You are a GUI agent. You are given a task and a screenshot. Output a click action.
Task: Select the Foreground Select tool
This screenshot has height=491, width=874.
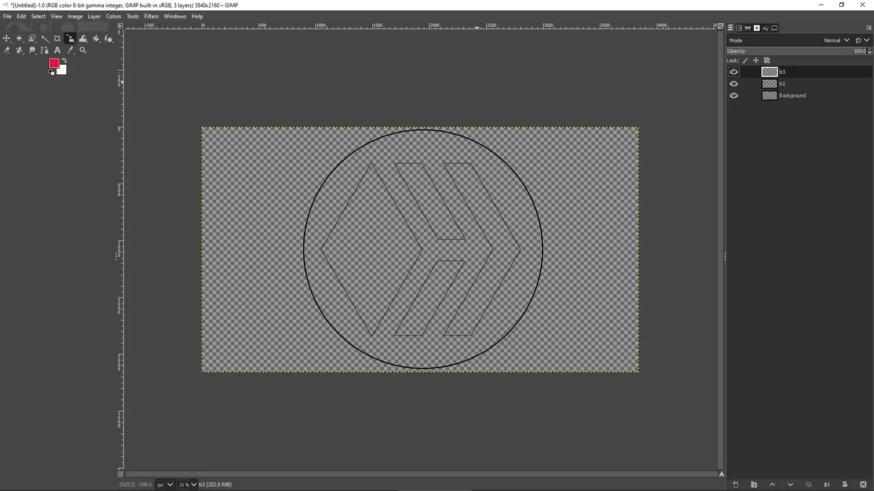[x=31, y=38]
